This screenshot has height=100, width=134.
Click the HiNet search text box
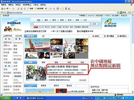[x=62, y=24]
